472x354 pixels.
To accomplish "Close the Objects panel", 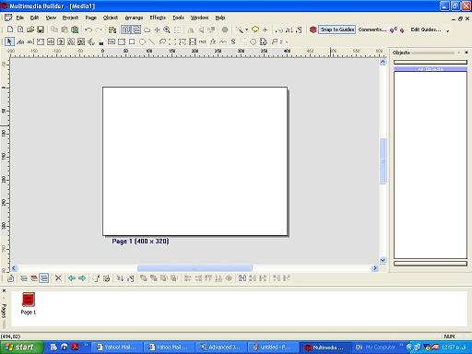I will [466, 53].
